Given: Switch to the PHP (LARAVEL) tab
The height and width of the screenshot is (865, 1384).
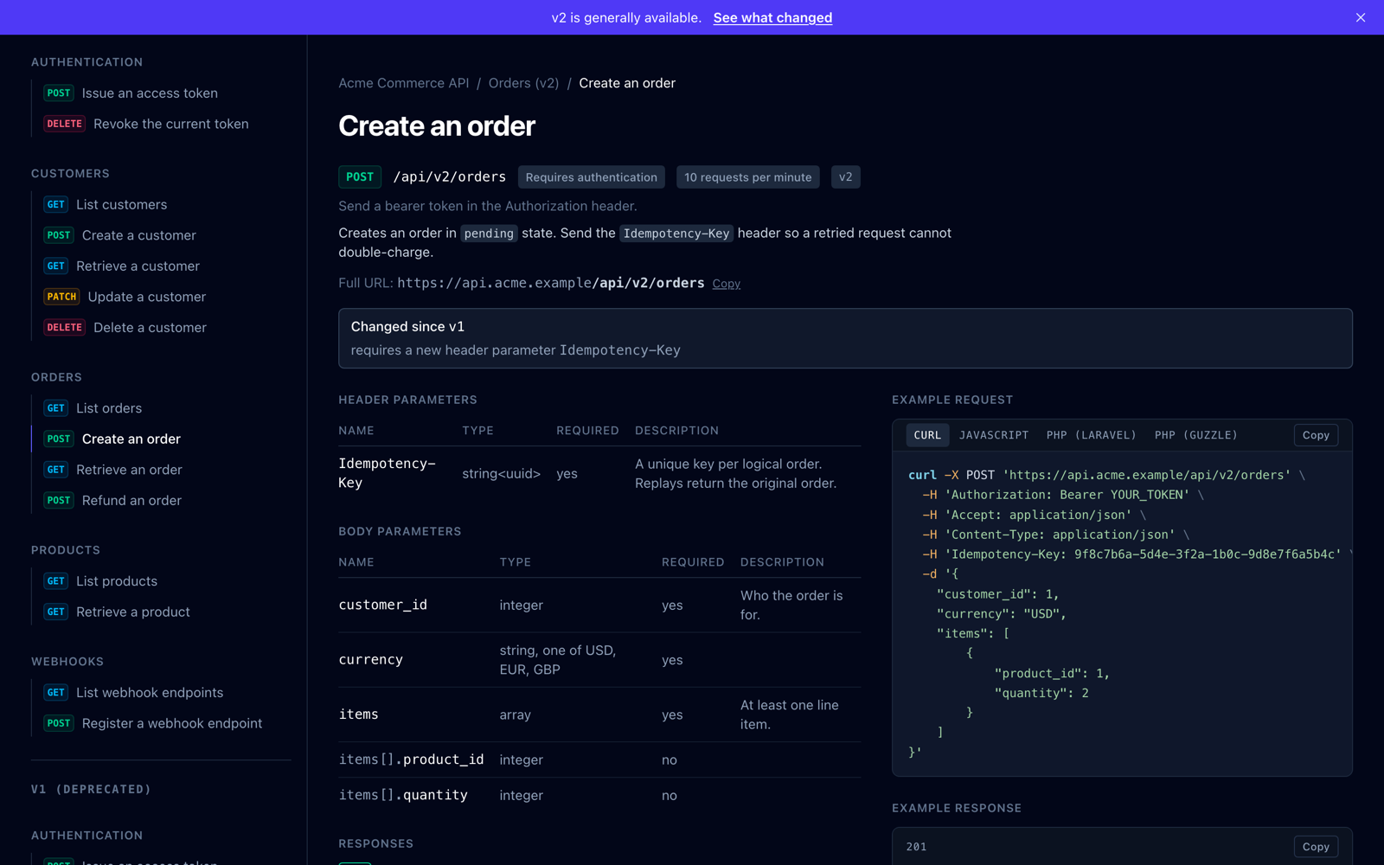Looking at the screenshot, I should coord(1092,435).
